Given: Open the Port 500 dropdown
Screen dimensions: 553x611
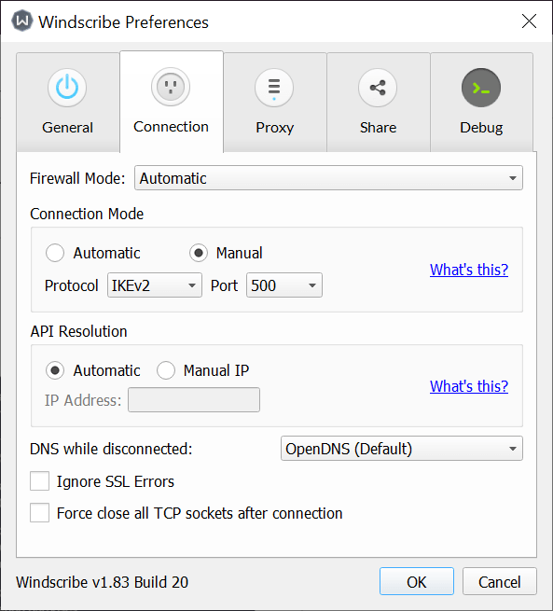Looking at the screenshot, I should [x=284, y=285].
